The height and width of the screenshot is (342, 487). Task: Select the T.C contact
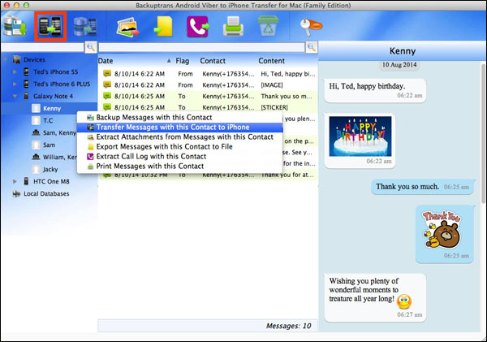(48, 120)
